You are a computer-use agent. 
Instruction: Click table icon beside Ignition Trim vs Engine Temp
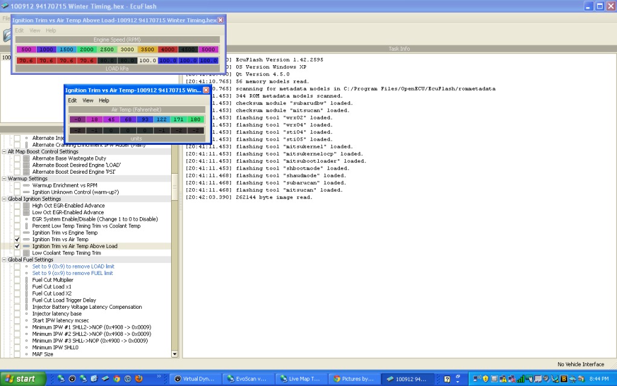(x=27, y=232)
